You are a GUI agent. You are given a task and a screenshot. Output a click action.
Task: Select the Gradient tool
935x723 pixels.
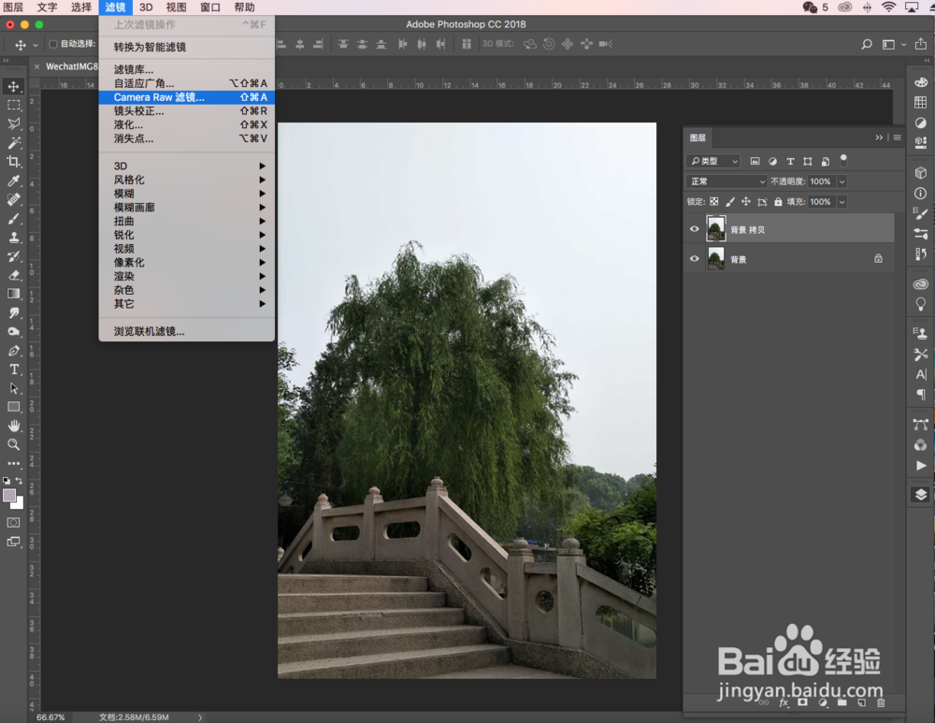(x=13, y=291)
